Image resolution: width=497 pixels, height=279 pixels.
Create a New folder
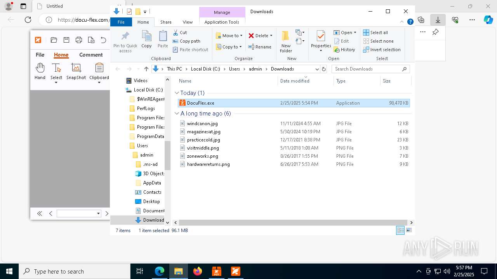point(286,42)
